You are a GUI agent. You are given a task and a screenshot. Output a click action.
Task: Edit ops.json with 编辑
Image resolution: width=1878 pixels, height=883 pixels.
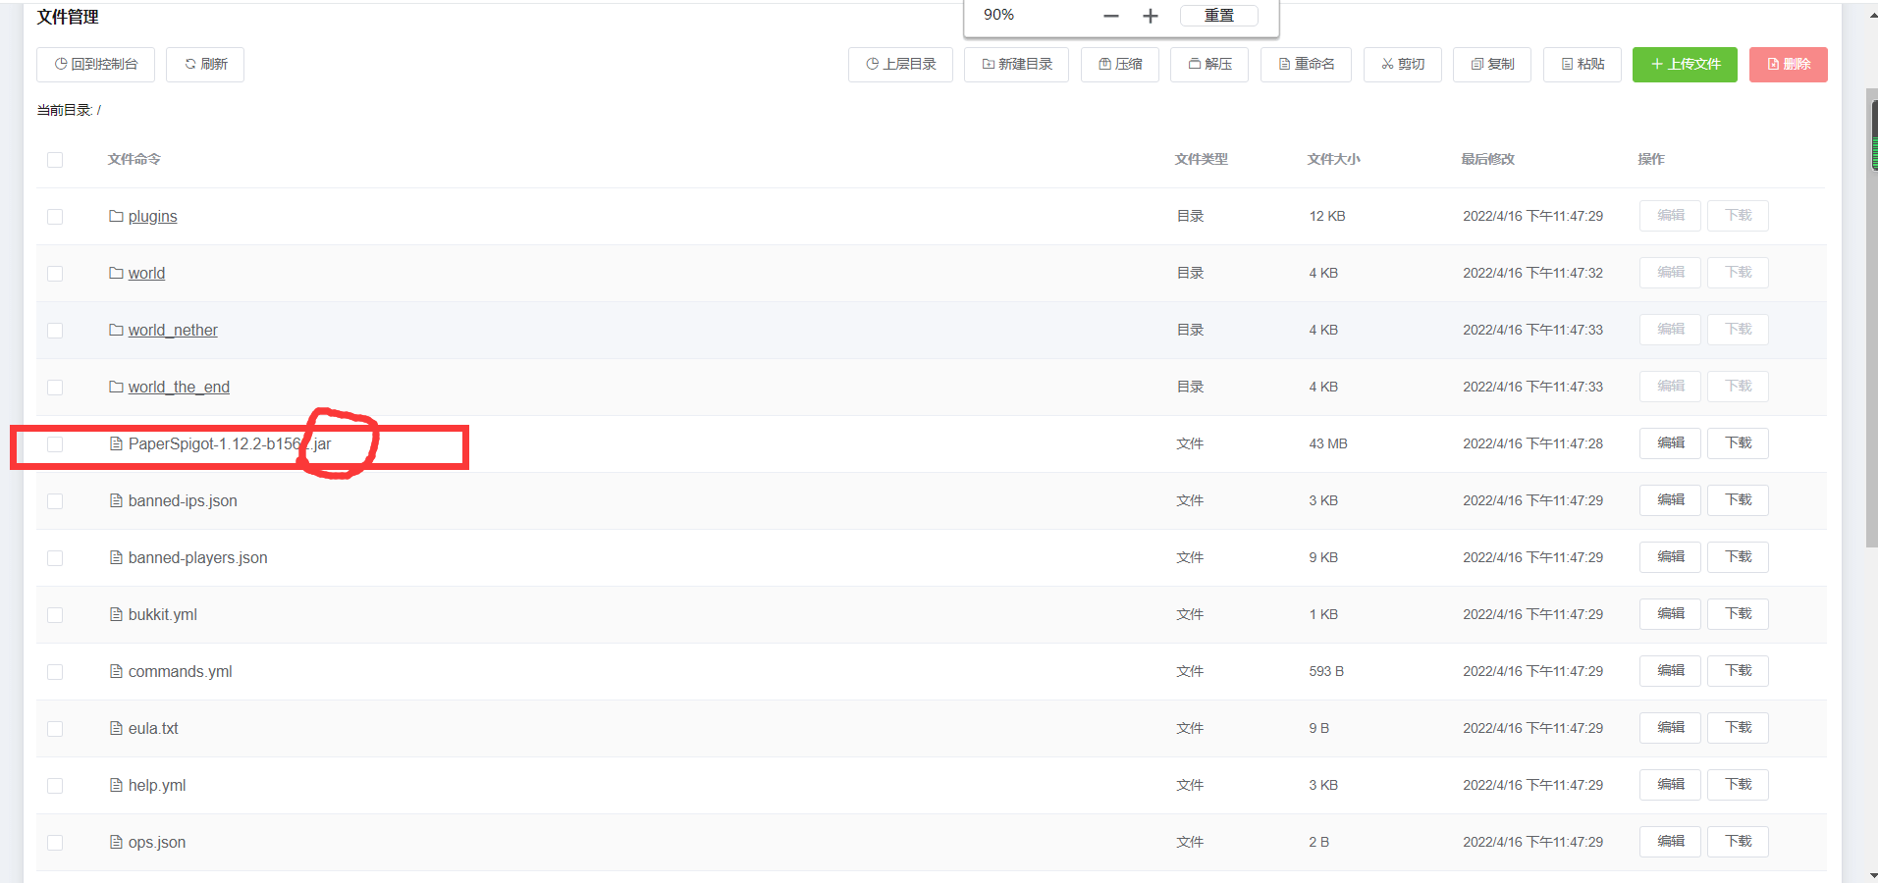pos(1670,842)
